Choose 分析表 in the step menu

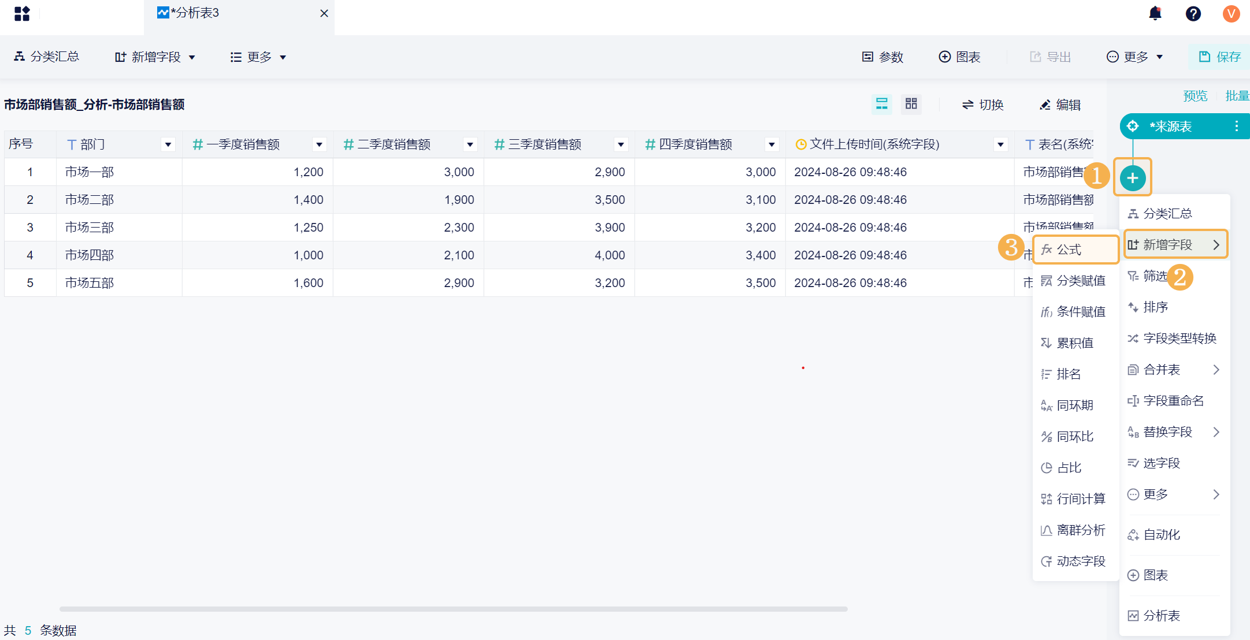[1174, 615]
